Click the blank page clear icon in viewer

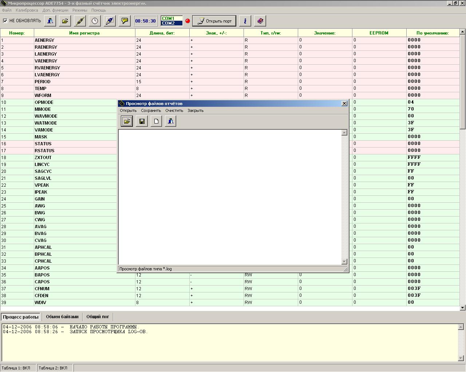(156, 121)
